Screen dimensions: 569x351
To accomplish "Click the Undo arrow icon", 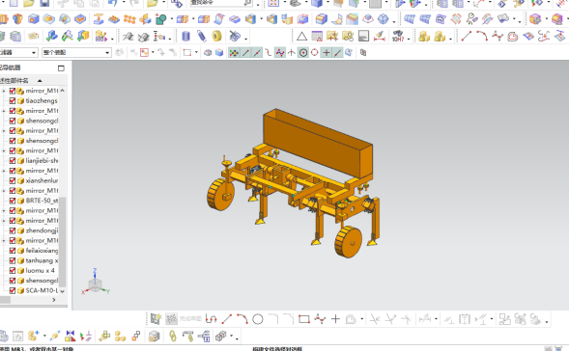I will click(x=112, y=3).
